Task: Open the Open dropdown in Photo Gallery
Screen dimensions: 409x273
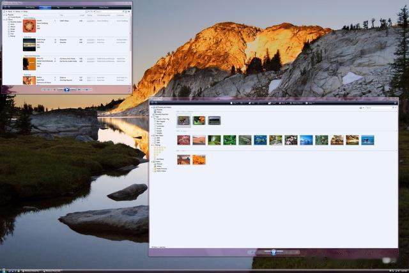Action: 310,103
